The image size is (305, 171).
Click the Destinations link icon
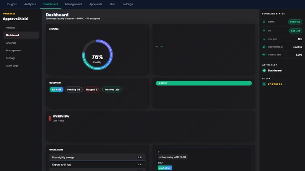tap(264, 47)
